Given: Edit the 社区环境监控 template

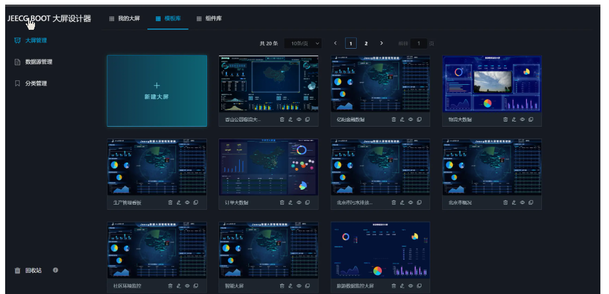Looking at the screenshot, I should [x=179, y=286].
